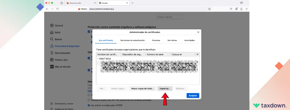
Task: Click the Asistencia de Firefox icon
Action: (x=52, y=109)
